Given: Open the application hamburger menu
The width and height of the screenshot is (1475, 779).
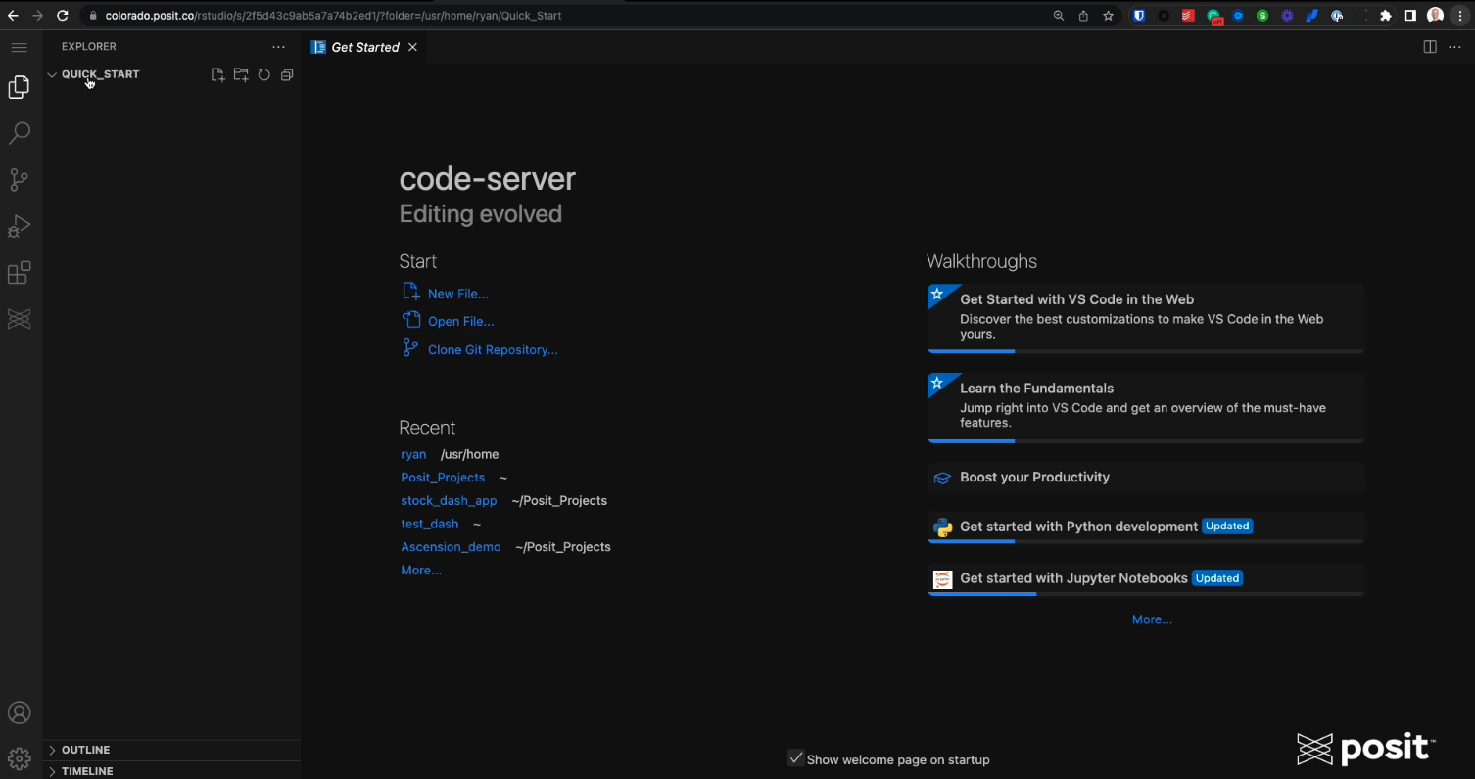Looking at the screenshot, I should (20, 46).
